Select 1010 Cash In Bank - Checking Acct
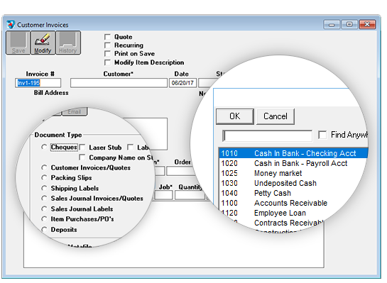The height and width of the screenshot is (283, 387). click(x=293, y=153)
